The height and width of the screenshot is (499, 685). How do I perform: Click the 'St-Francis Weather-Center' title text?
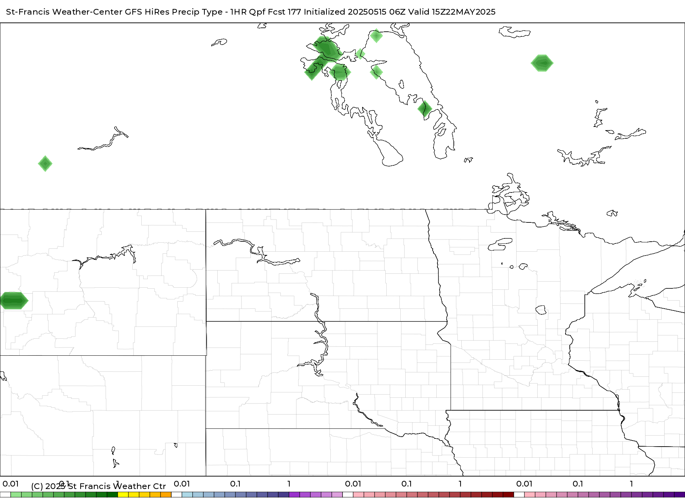click(65, 12)
